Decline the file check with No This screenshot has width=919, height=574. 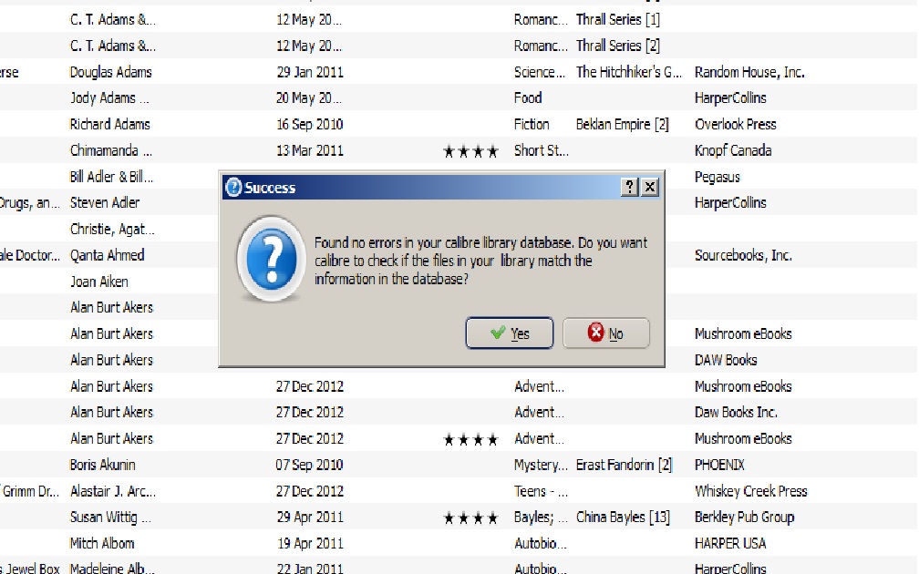(x=606, y=333)
